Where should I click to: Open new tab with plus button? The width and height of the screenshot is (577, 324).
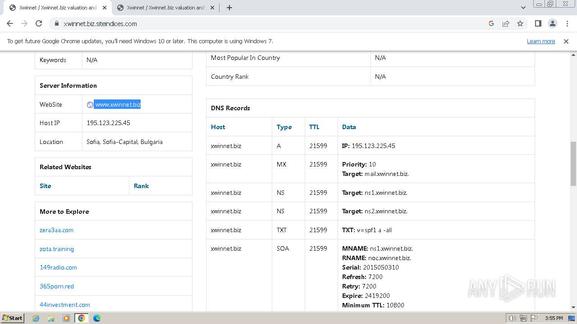pyautogui.click(x=229, y=8)
